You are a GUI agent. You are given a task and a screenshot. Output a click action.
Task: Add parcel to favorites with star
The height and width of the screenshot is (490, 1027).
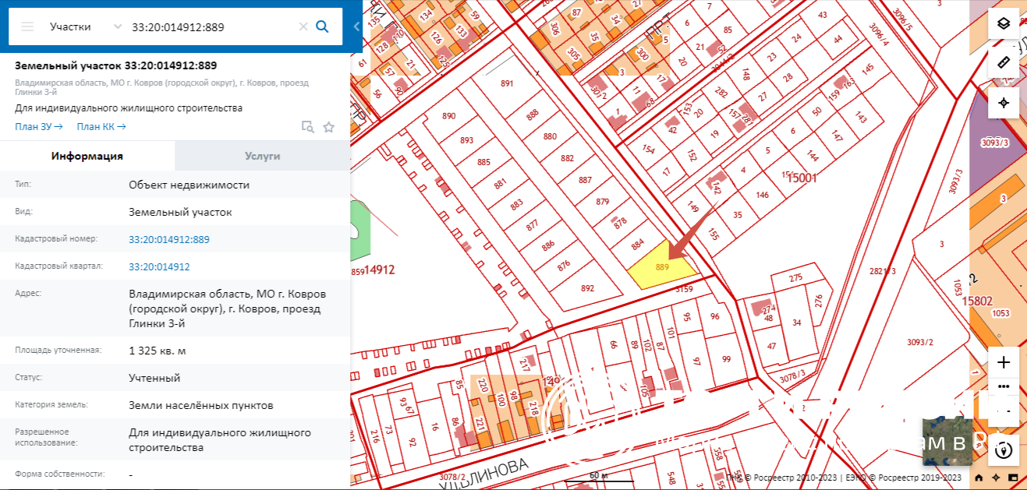[x=328, y=127]
